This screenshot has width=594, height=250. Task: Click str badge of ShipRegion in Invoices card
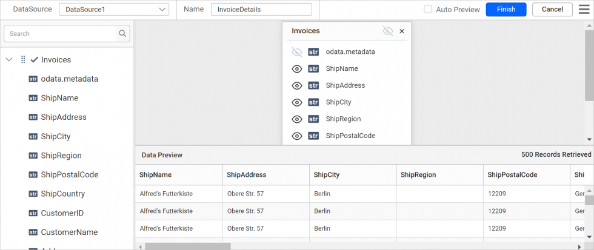pyautogui.click(x=313, y=119)
